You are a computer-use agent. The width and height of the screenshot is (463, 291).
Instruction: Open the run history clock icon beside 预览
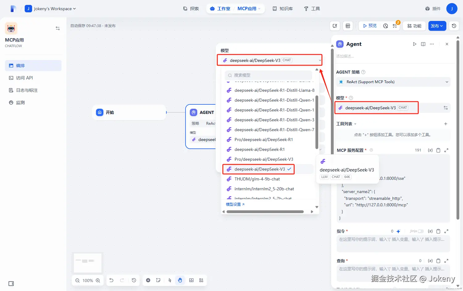click(x=386, y=26)
